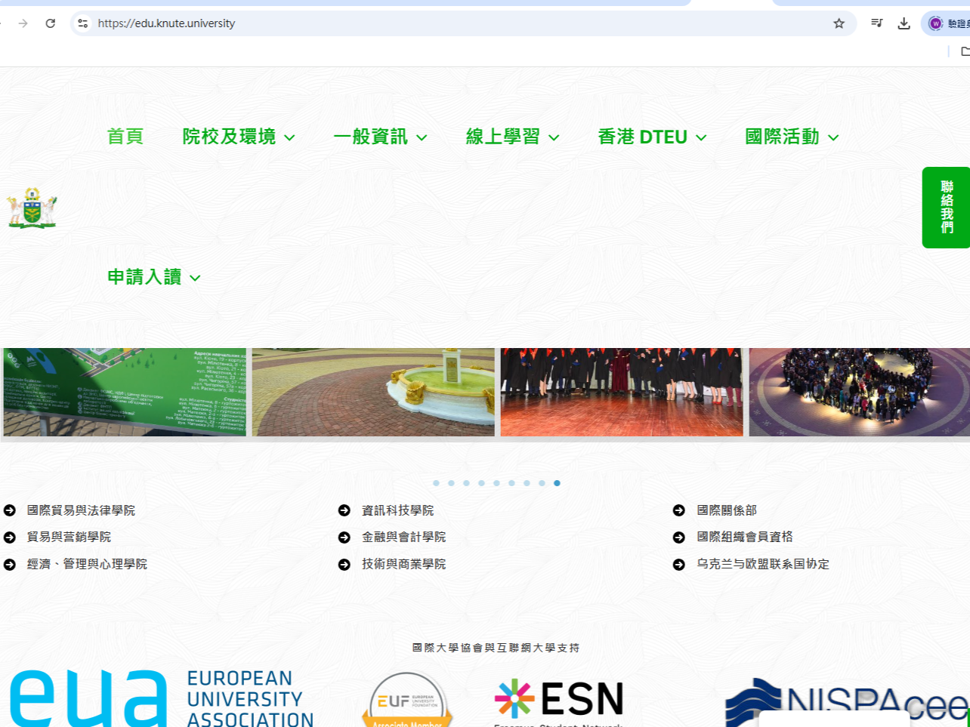
Task: Open the 香港 DTEU menu item
Action: 651,137
